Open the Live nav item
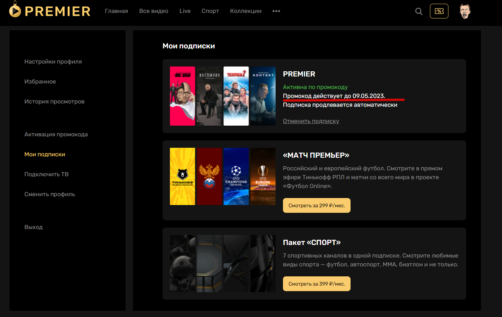 pos(185,11)
